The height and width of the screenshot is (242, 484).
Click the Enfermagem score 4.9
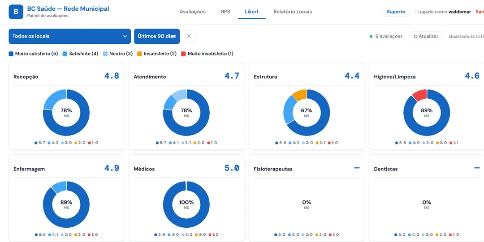112,168
